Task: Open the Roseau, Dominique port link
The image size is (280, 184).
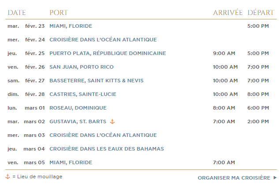Action: point(78,108)
